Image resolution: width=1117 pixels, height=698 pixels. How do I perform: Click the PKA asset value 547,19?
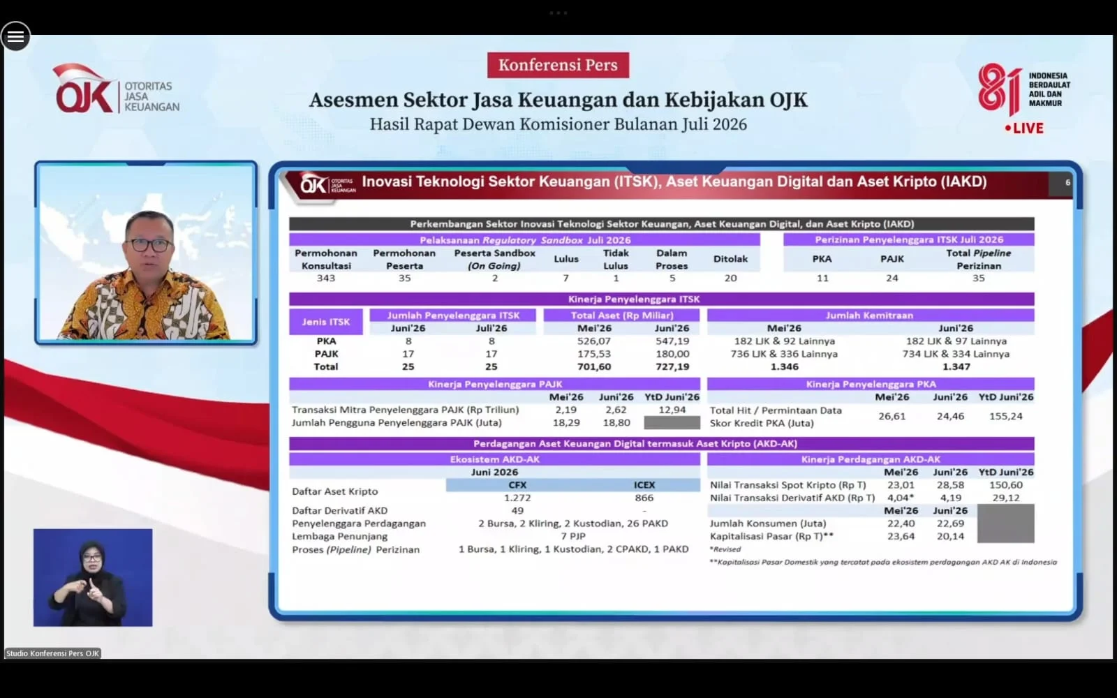672,341
